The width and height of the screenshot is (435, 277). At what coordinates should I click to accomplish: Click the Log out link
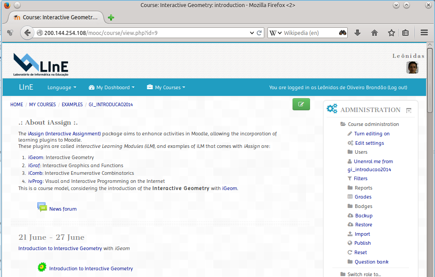click(397, 87)
